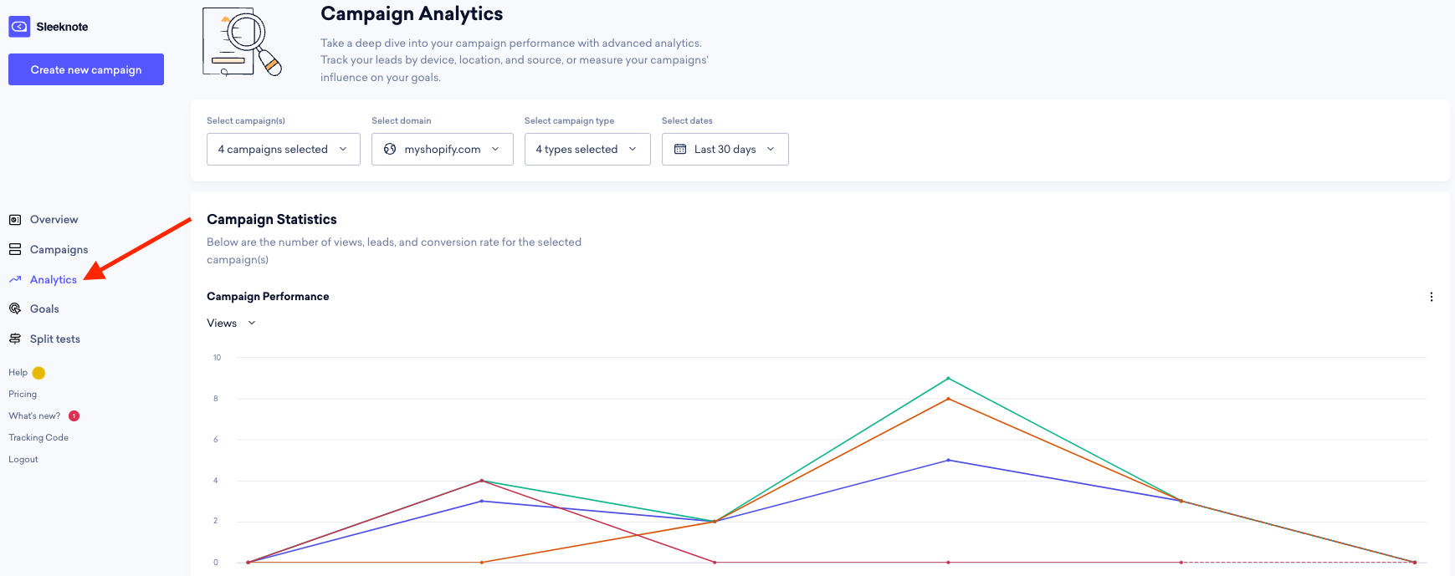
Task: Click the red What's new notification badge
Action: (74, 415)
